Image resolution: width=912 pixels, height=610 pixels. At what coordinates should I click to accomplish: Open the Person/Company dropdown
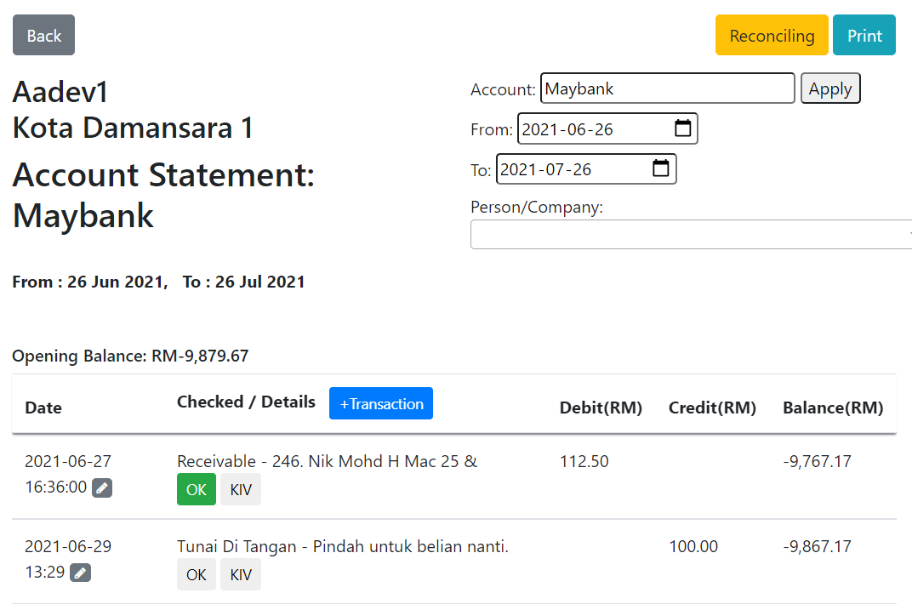691,234
